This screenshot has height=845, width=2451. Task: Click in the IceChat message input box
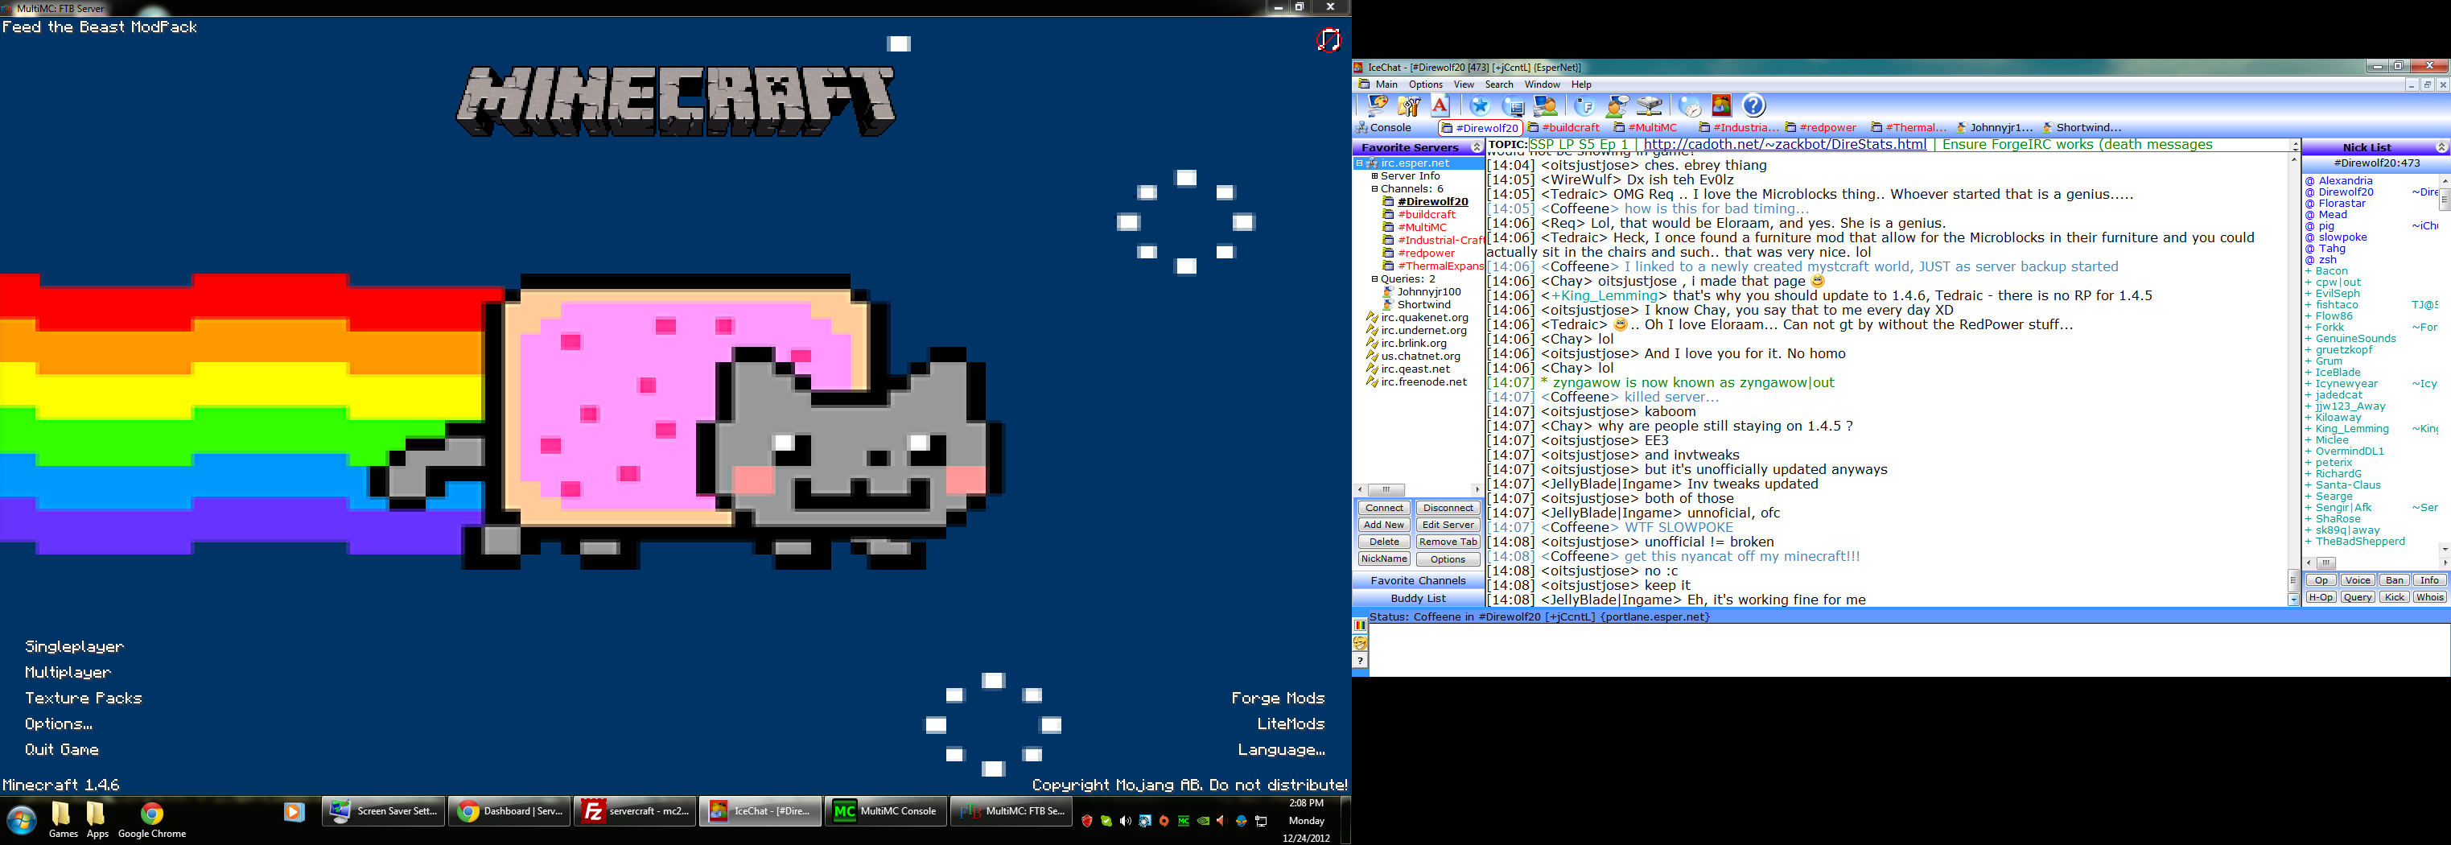(x=1909, y=650)
